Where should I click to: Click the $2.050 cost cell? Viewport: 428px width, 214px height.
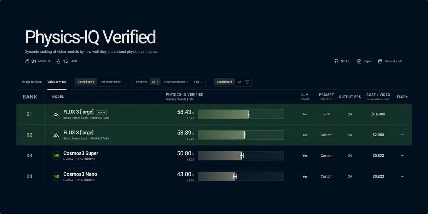tap(378, 135)
